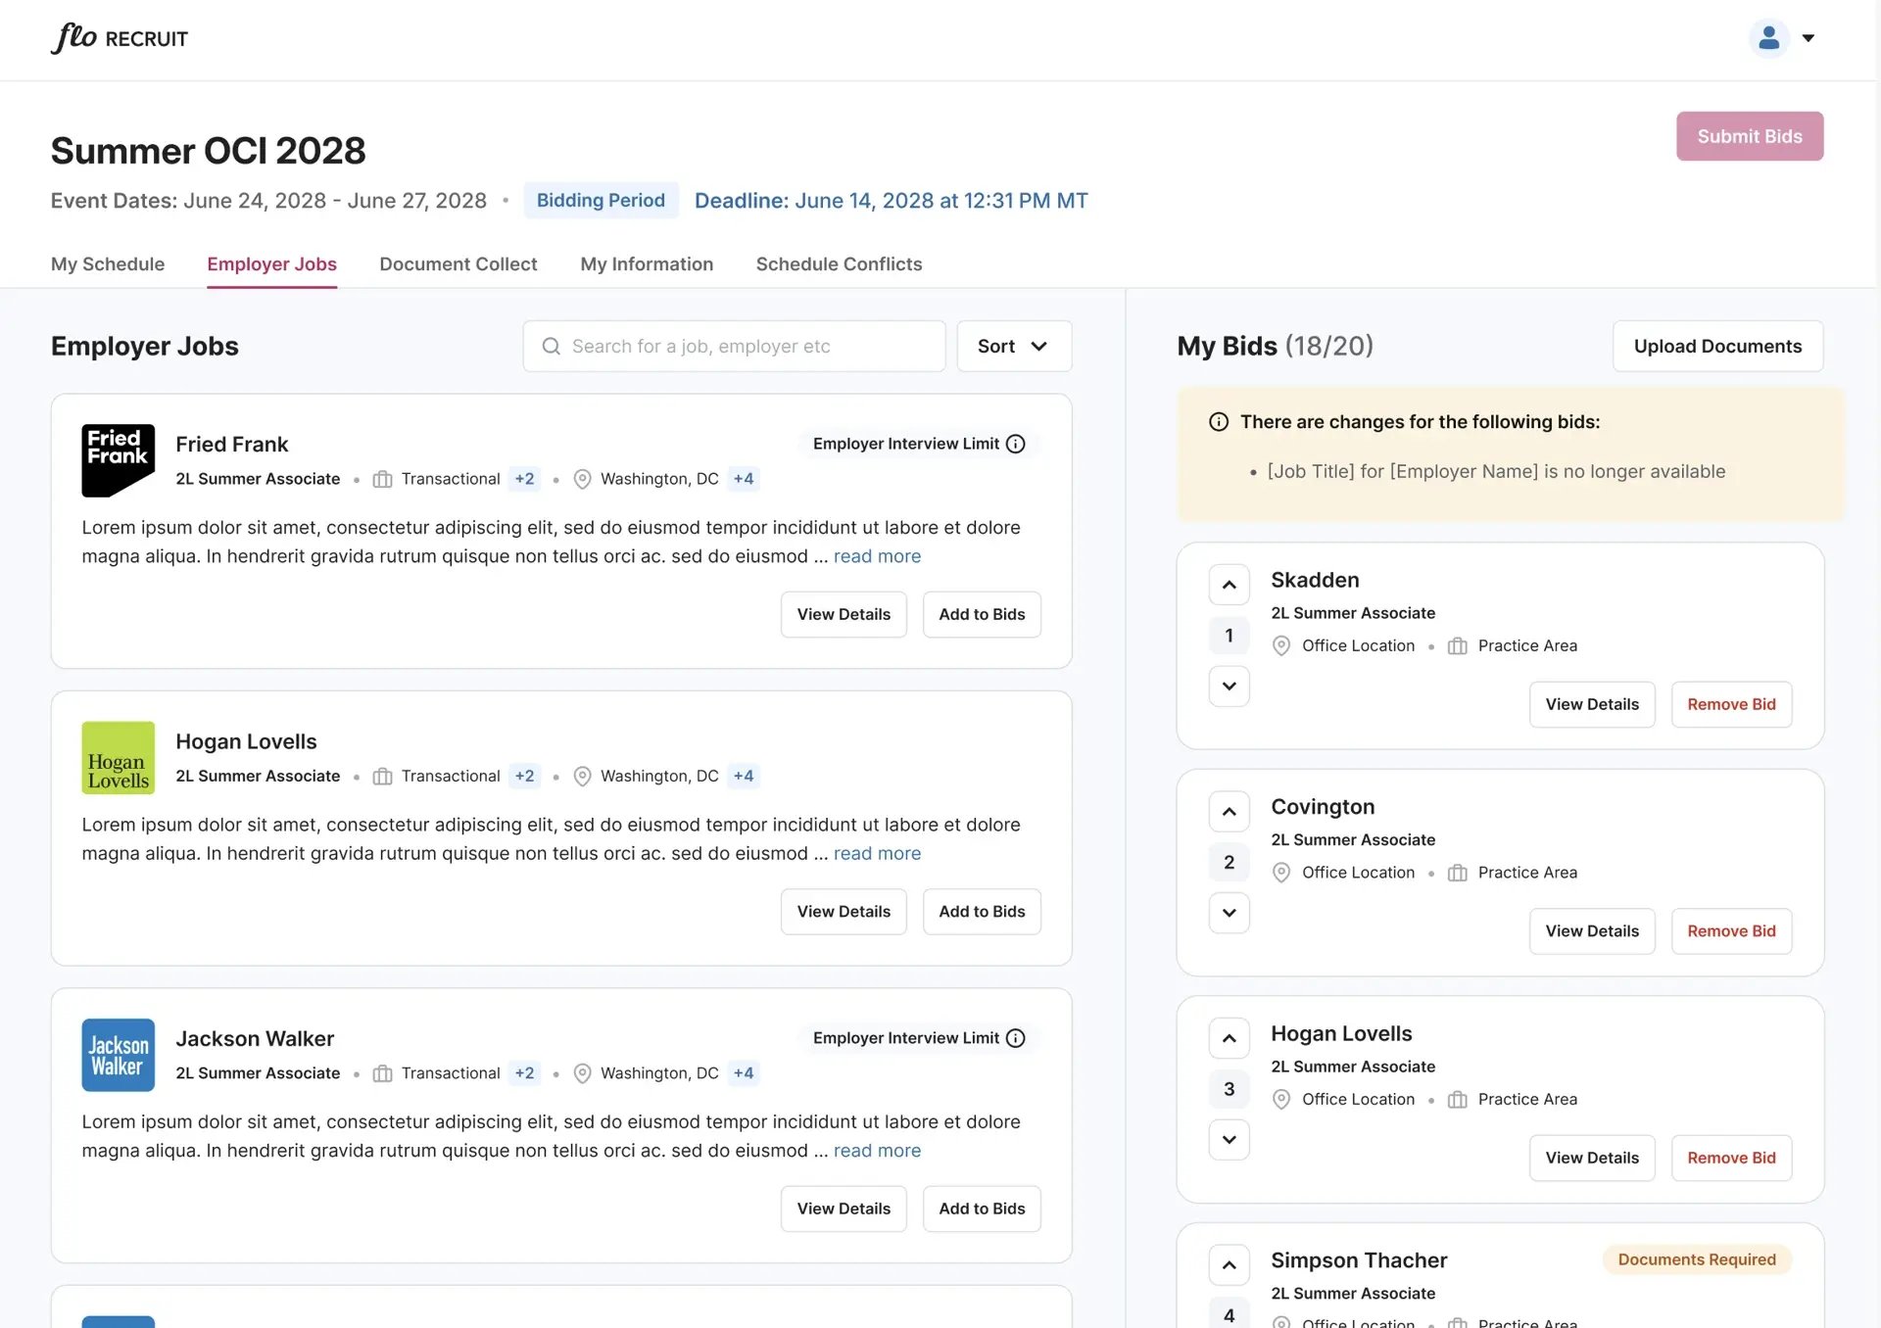
Task: Click Jackson Walker interview limit info icon
Action: (x=1016, y=1038)
